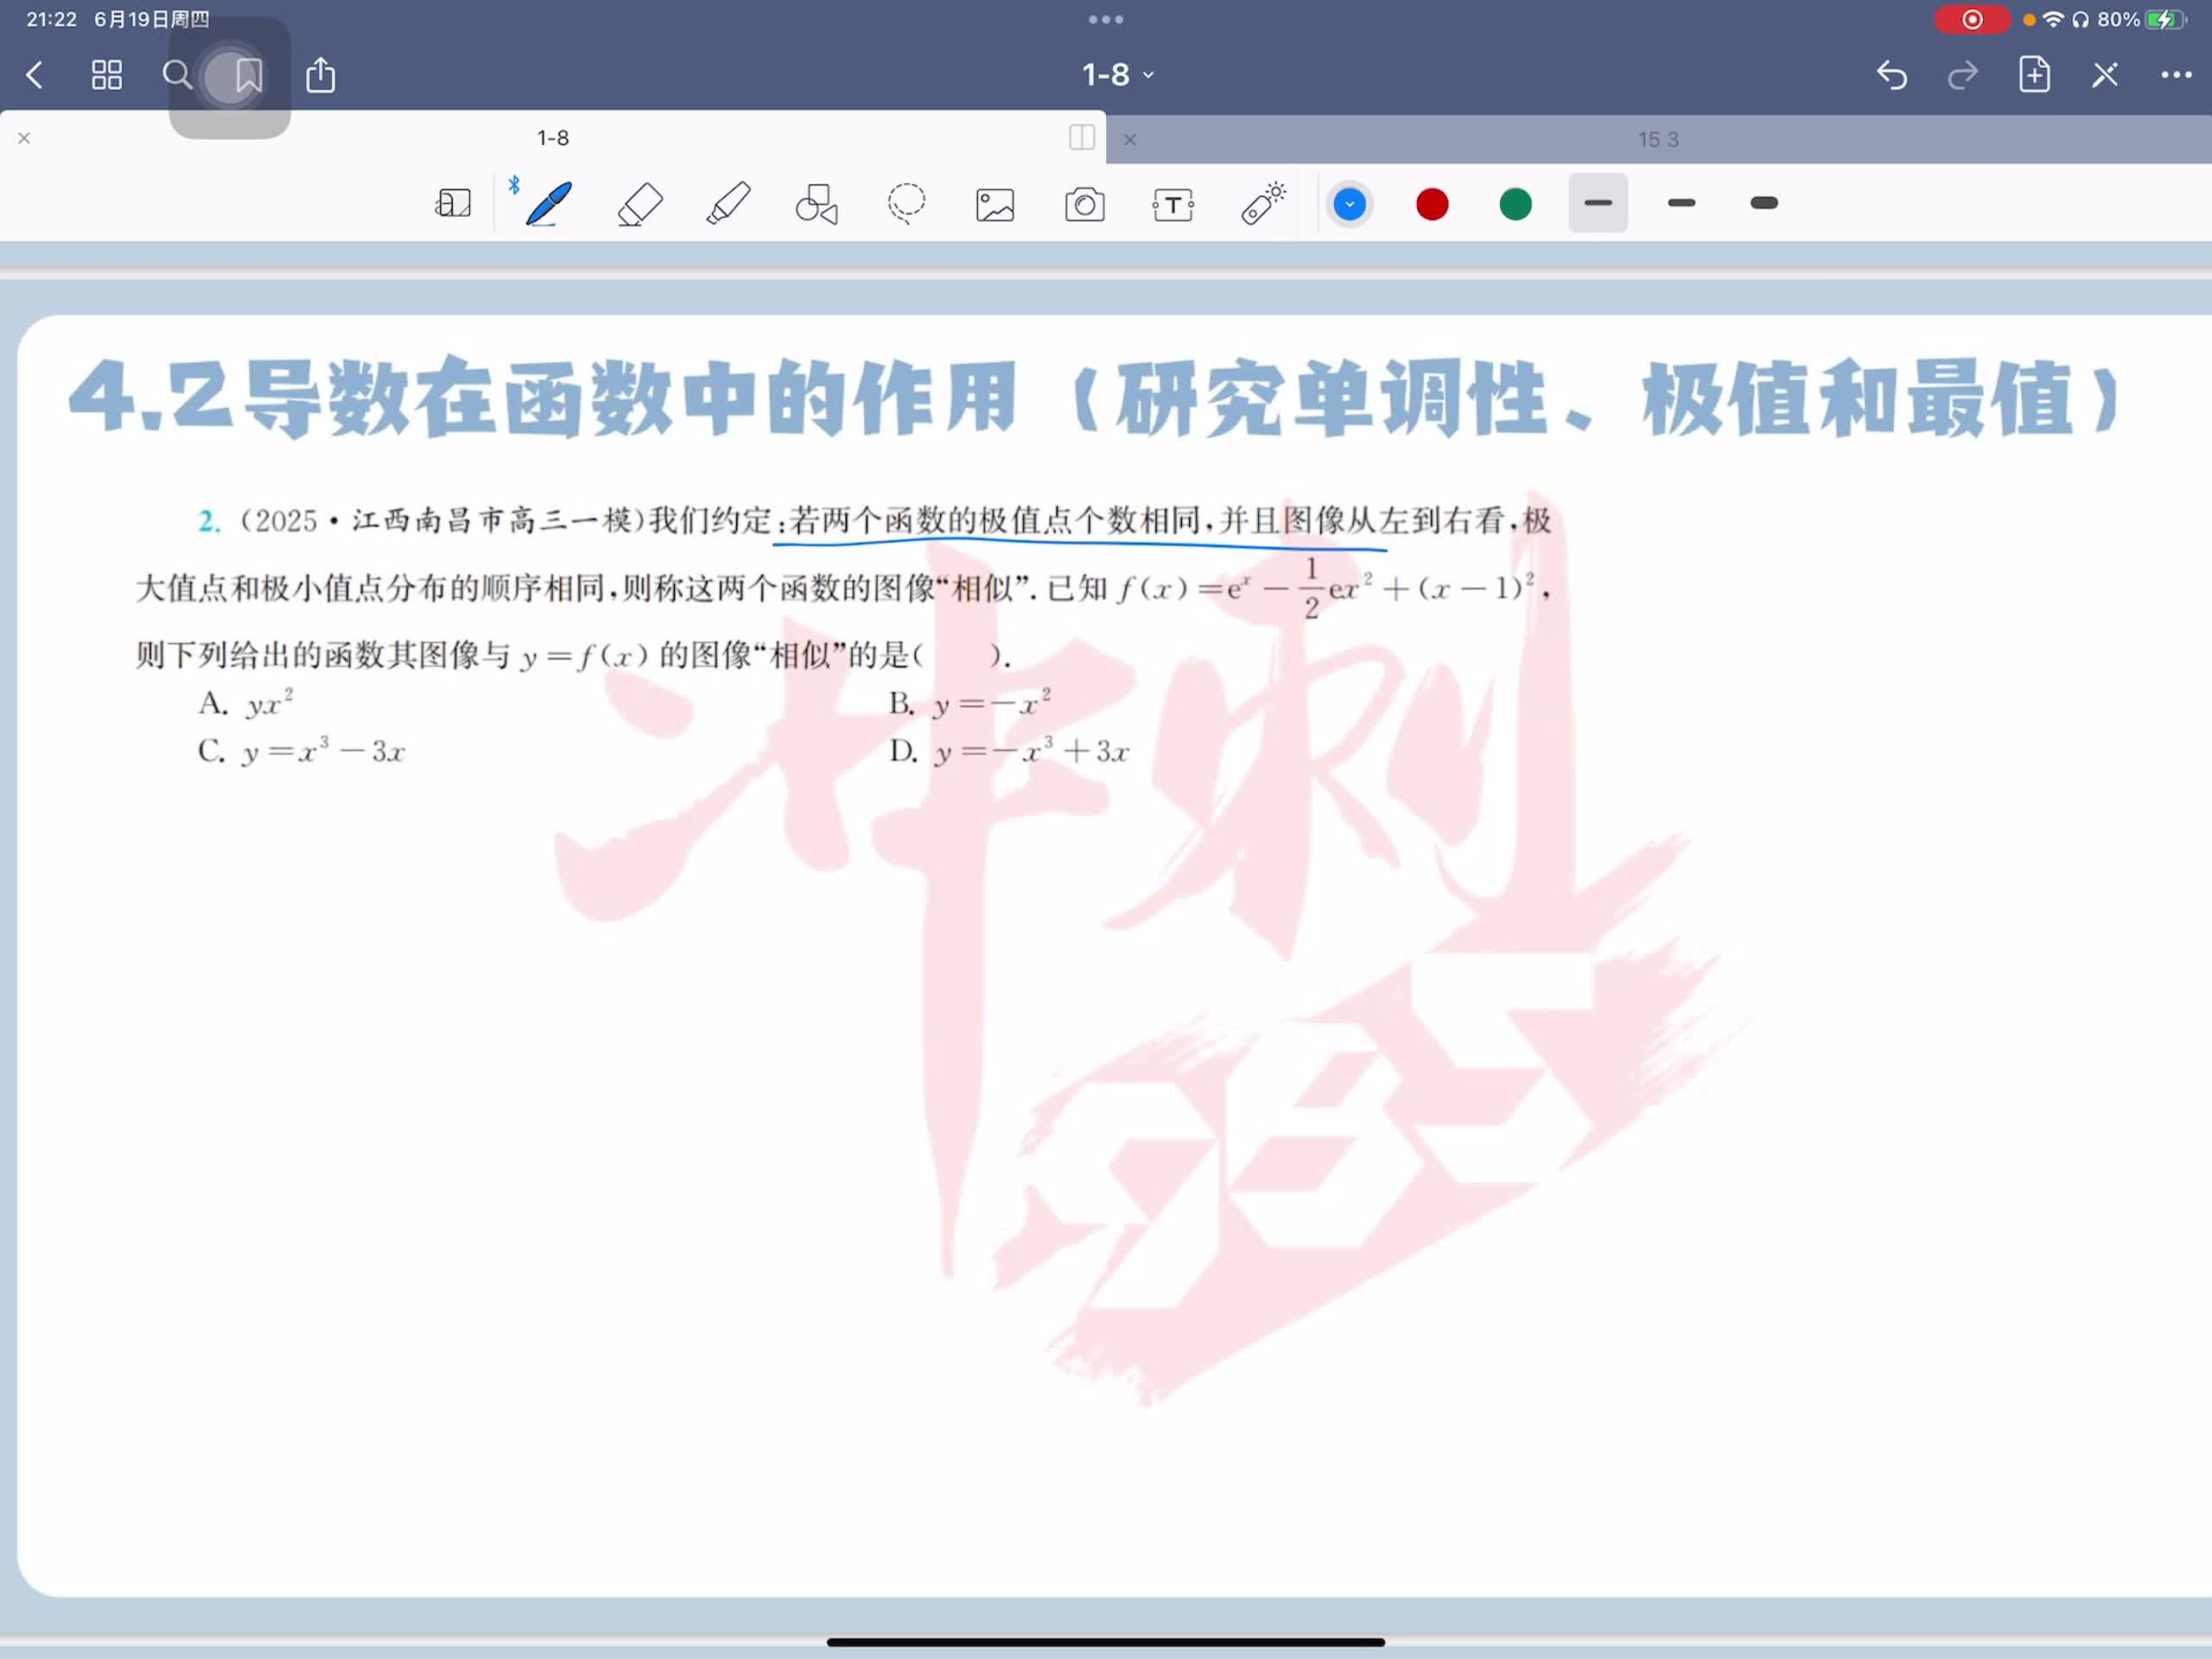This screenshot has height=1659, width=2212.
Task: Toggle split view for tab 1-8
Action: (x=1081, y=138)
